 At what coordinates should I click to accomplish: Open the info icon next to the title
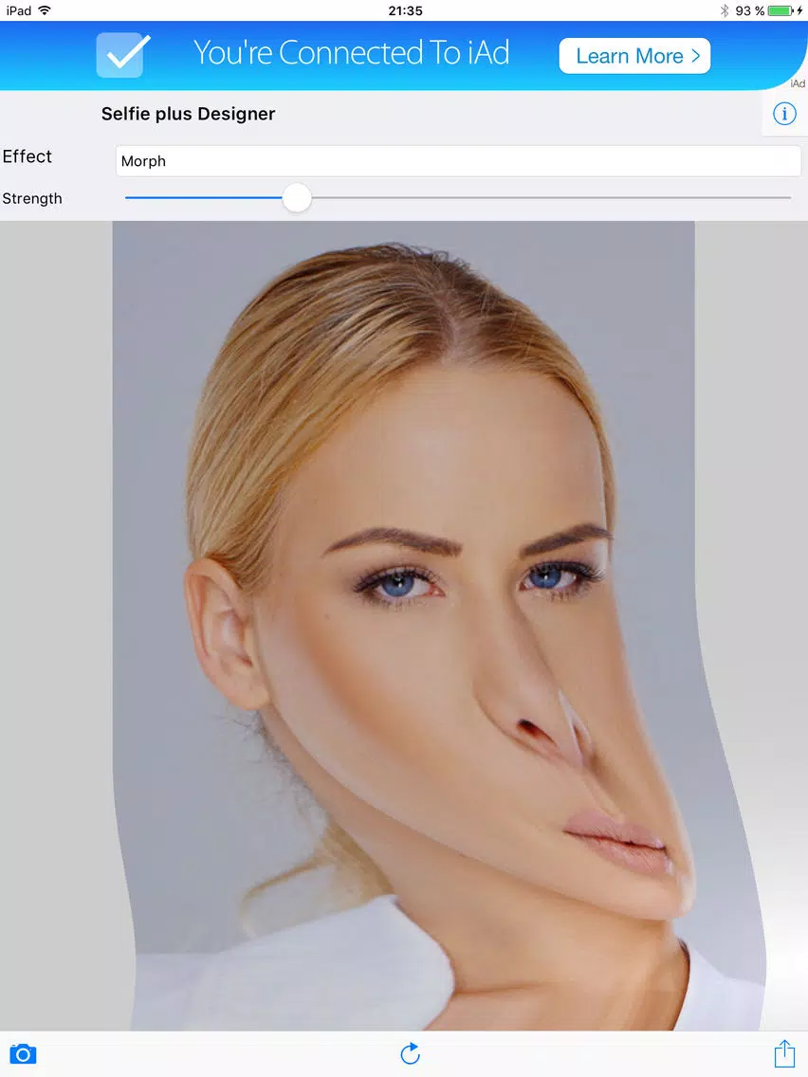coord(784,114)
